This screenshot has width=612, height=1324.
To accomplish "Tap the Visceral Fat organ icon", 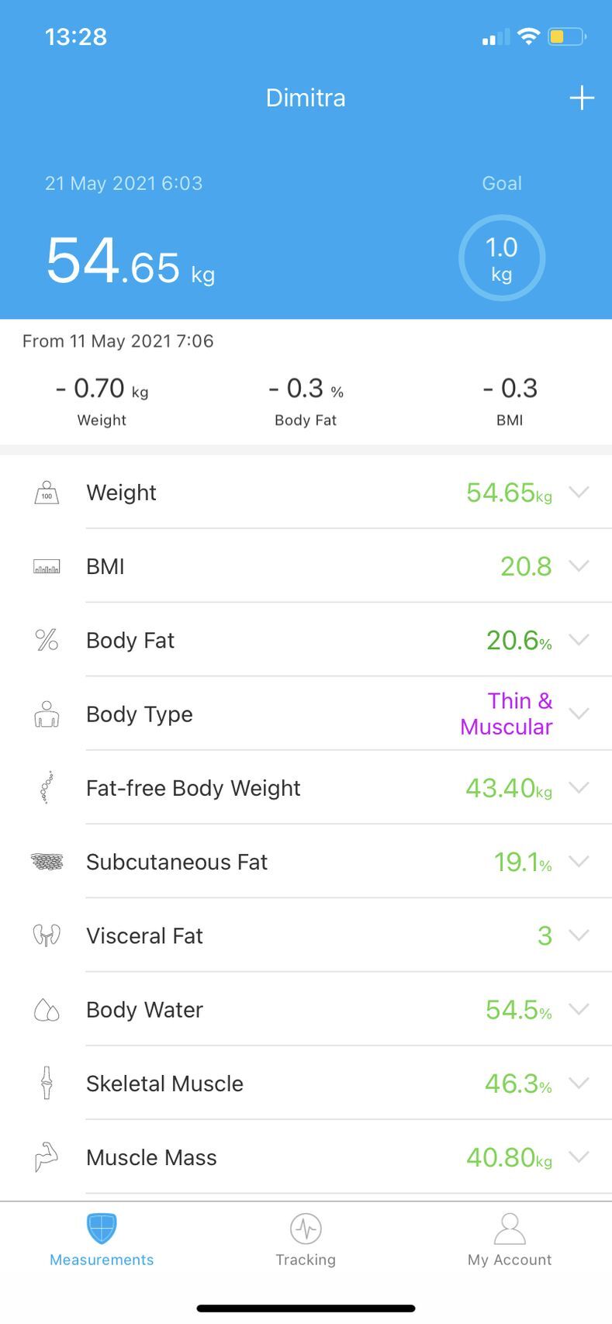I will [x=47, y=935].
